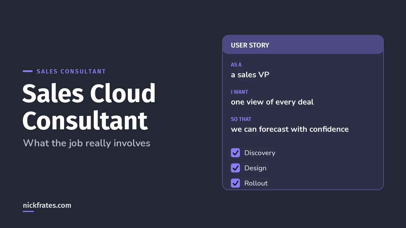The image size is (406, 228).
Task: Toggle the Design checkbox
Action: [x=235, y=168]
